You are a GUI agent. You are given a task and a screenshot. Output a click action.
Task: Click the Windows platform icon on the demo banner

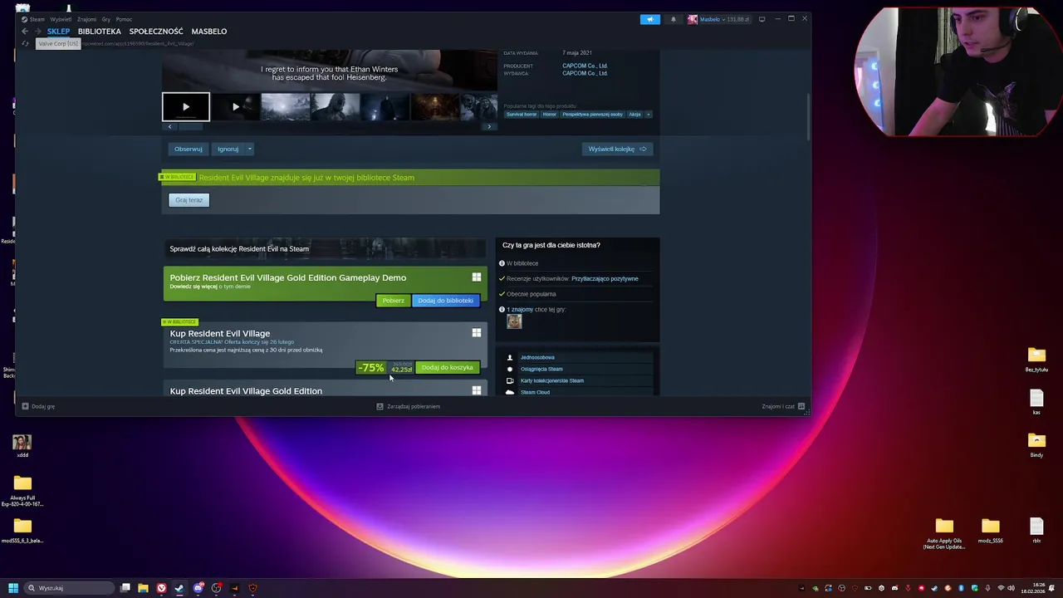477,277
